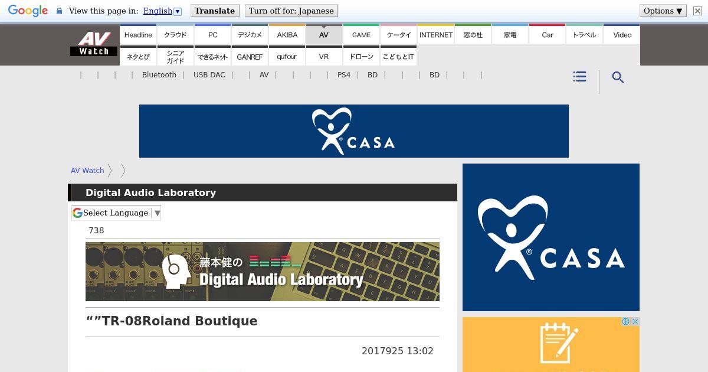The width and height of the screenshot is (708, 372).
Task: Open the シニアガイド tab
Action: [175, 56]
